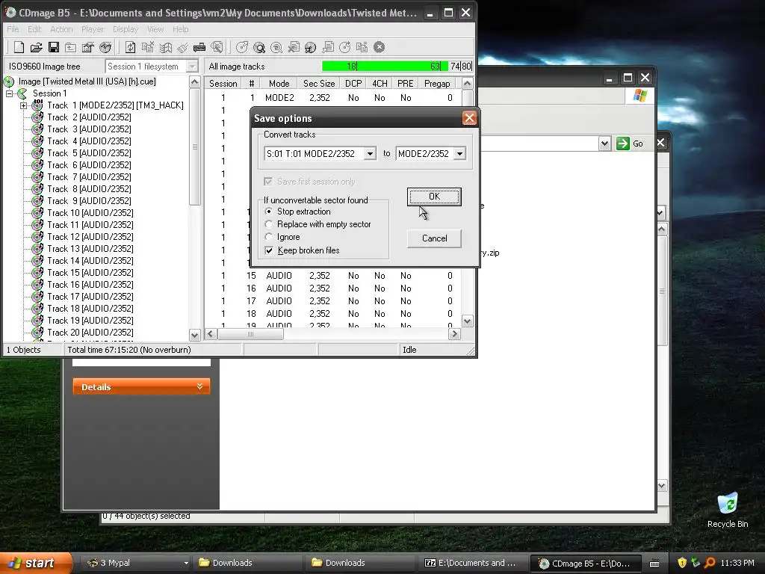Viewport: 765px width, 574px height.
Task: Click the gray circle X stop icon
Action: click(x=379, y=47)
